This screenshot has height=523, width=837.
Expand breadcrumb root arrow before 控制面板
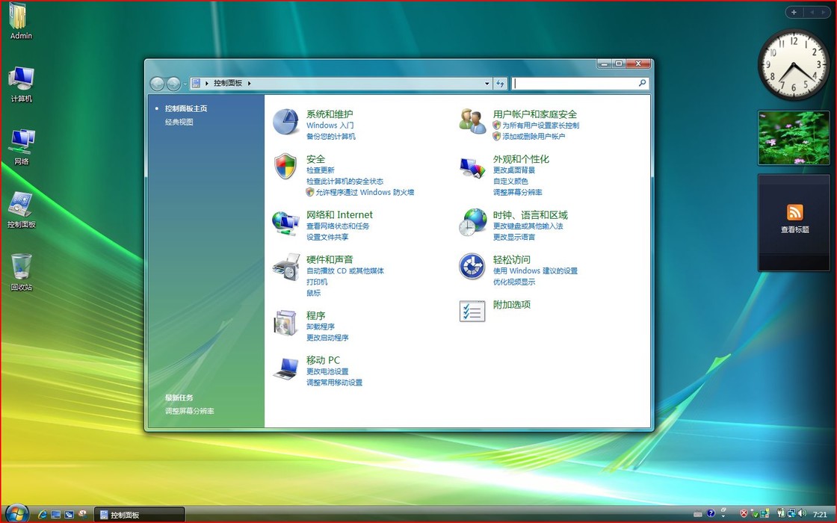206,83
